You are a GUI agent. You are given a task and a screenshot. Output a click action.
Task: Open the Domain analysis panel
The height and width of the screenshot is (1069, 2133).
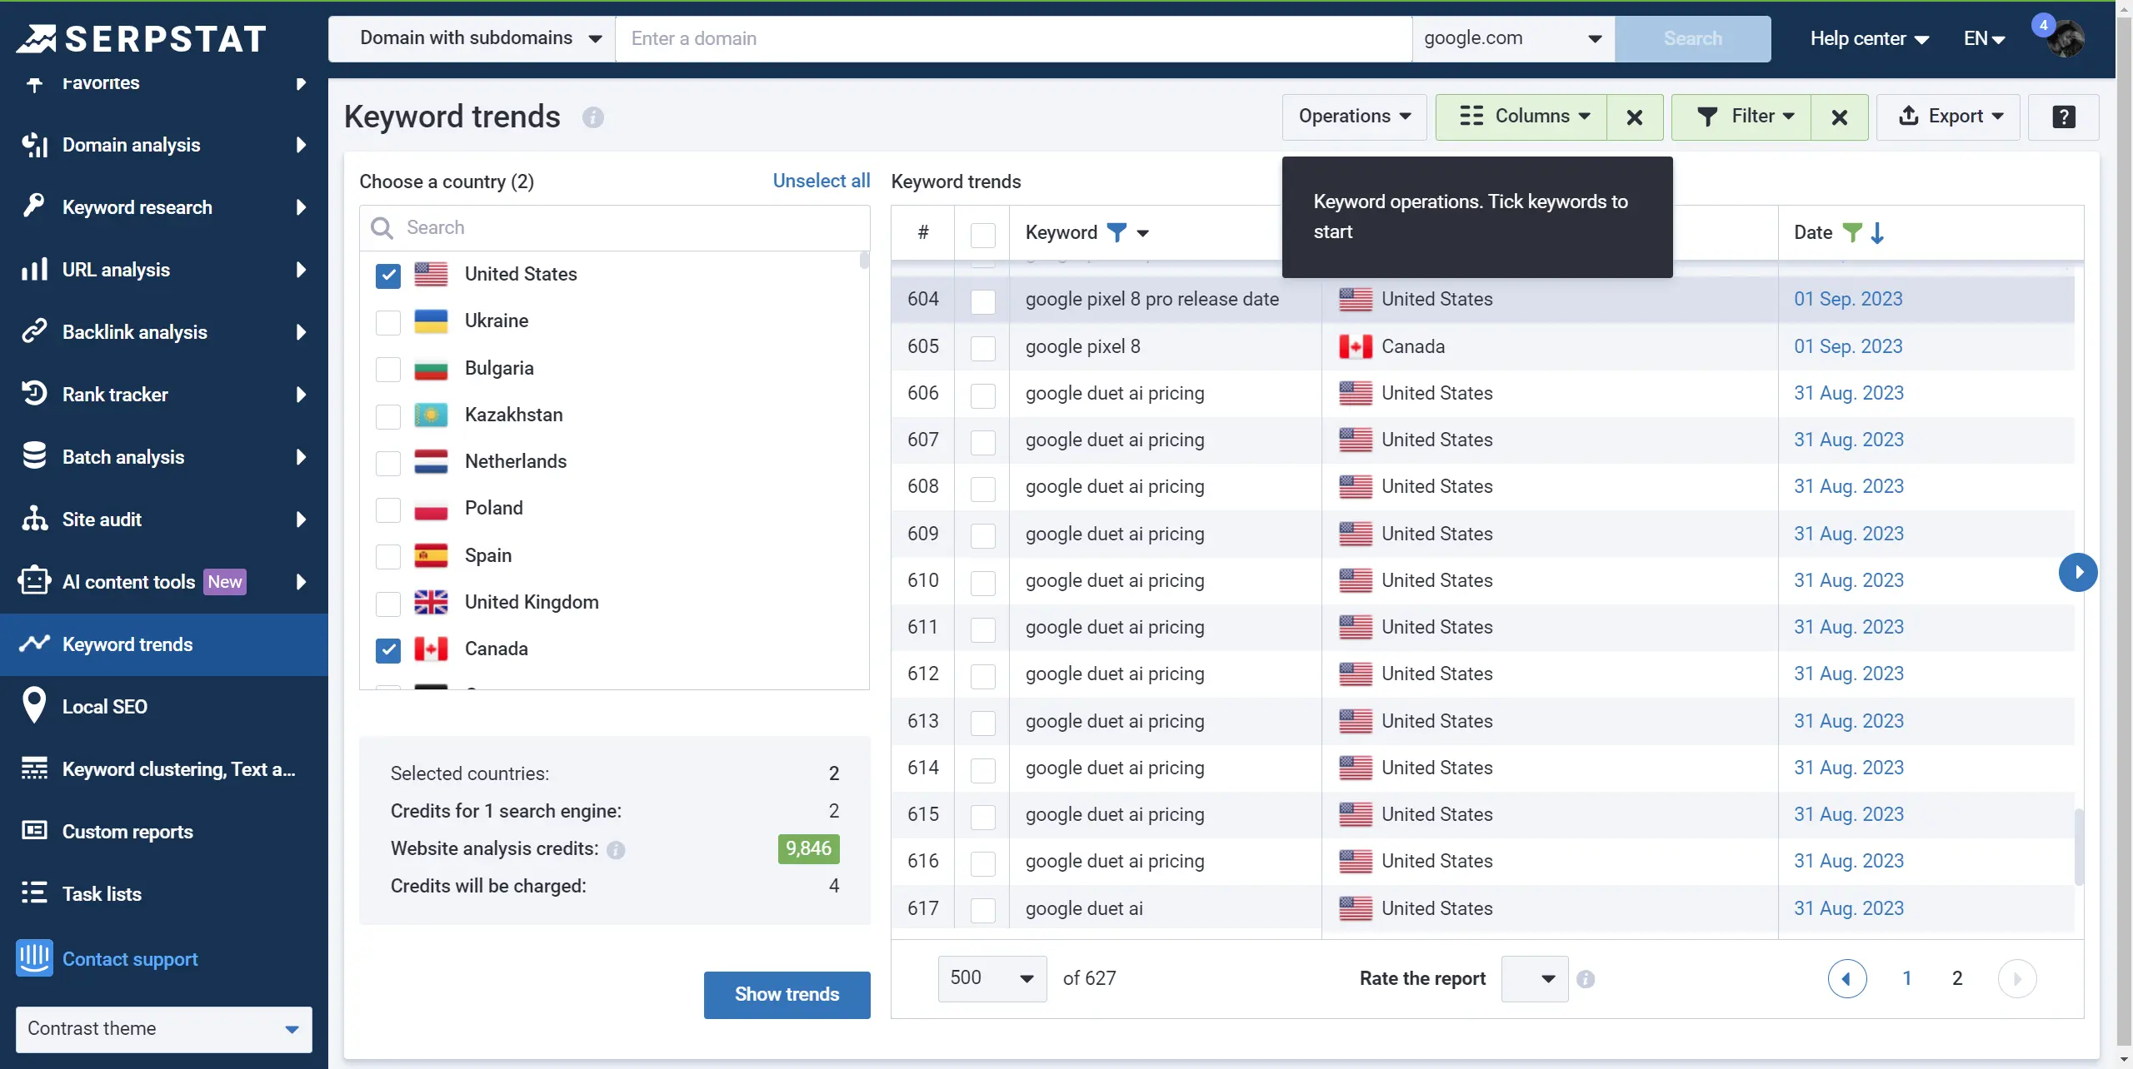[x=163, y=145]
